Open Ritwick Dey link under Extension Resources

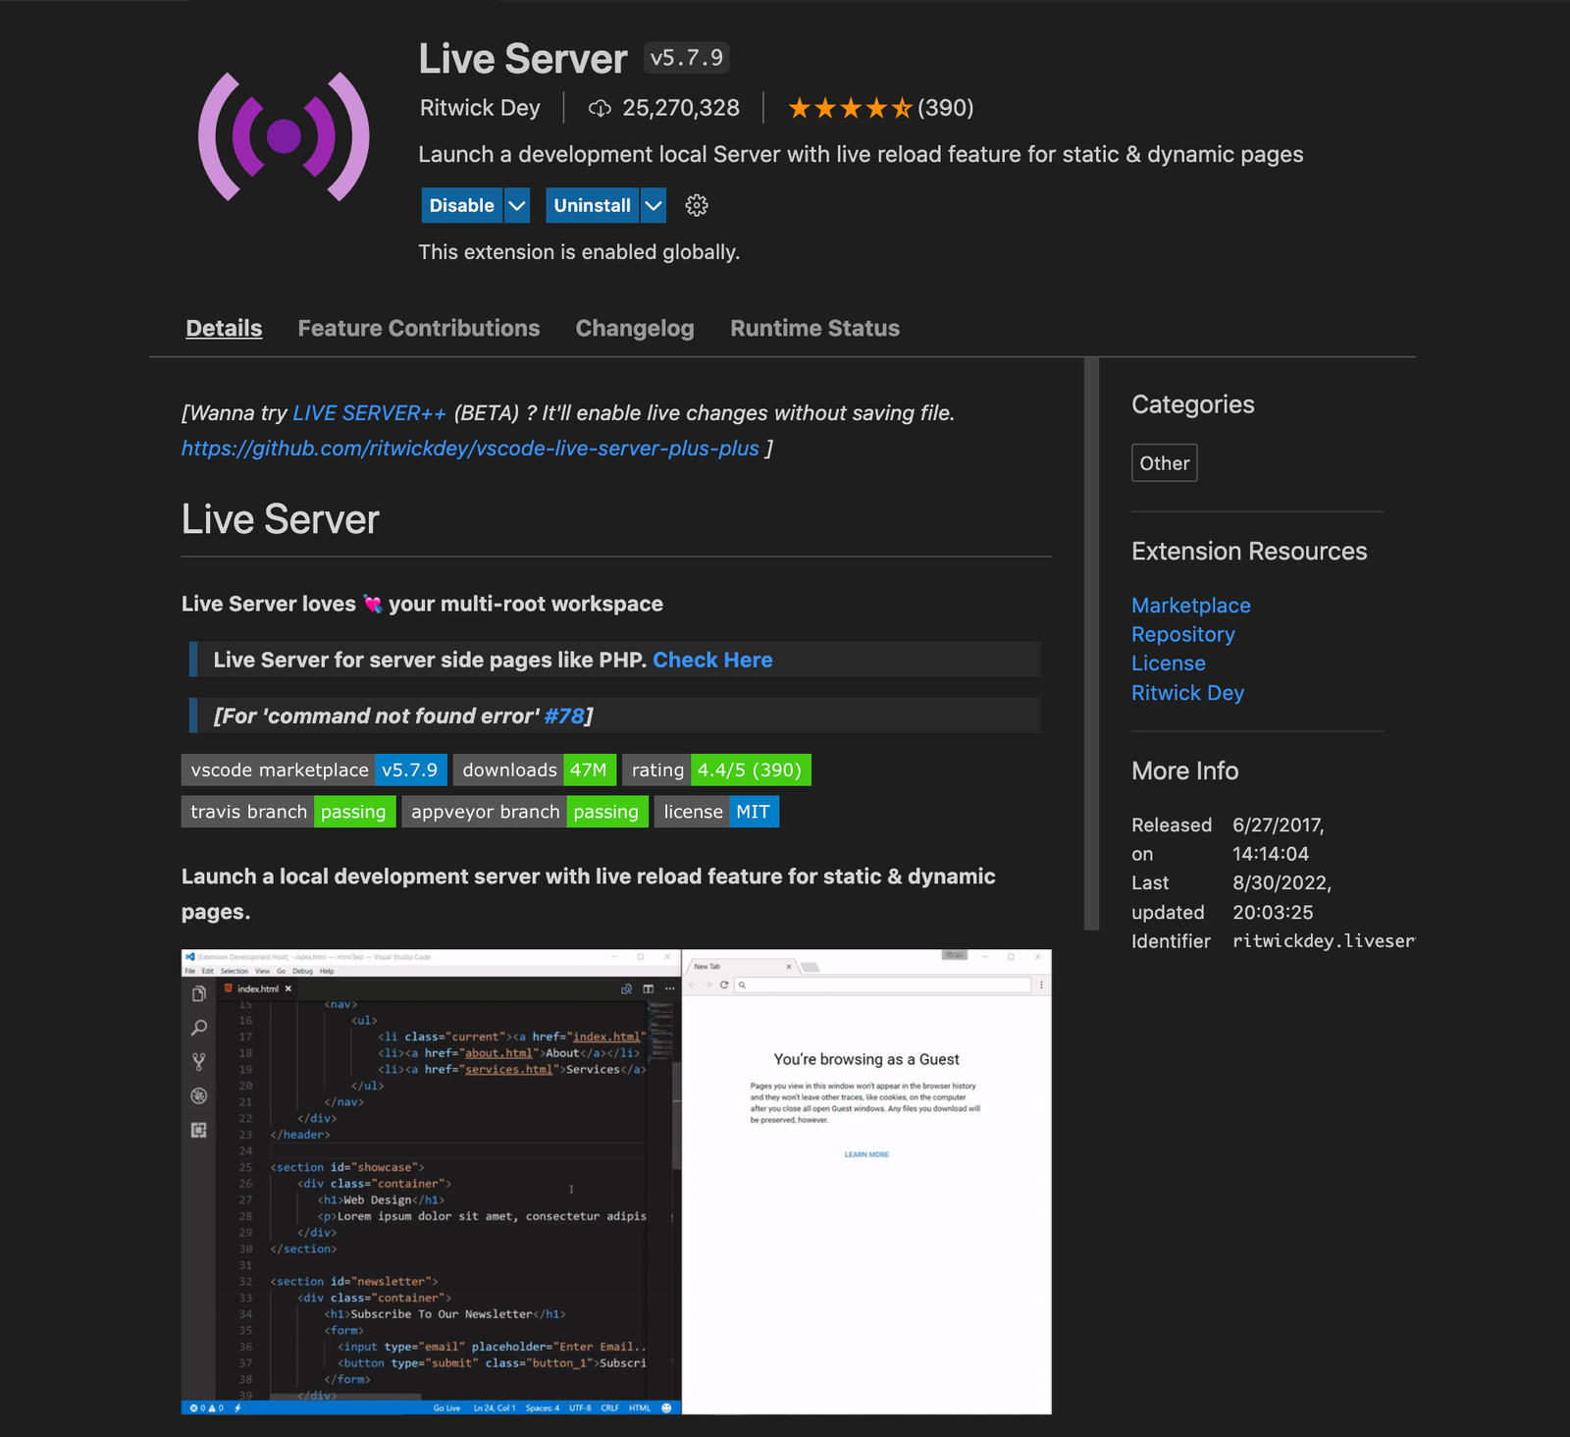(1187, 693)
